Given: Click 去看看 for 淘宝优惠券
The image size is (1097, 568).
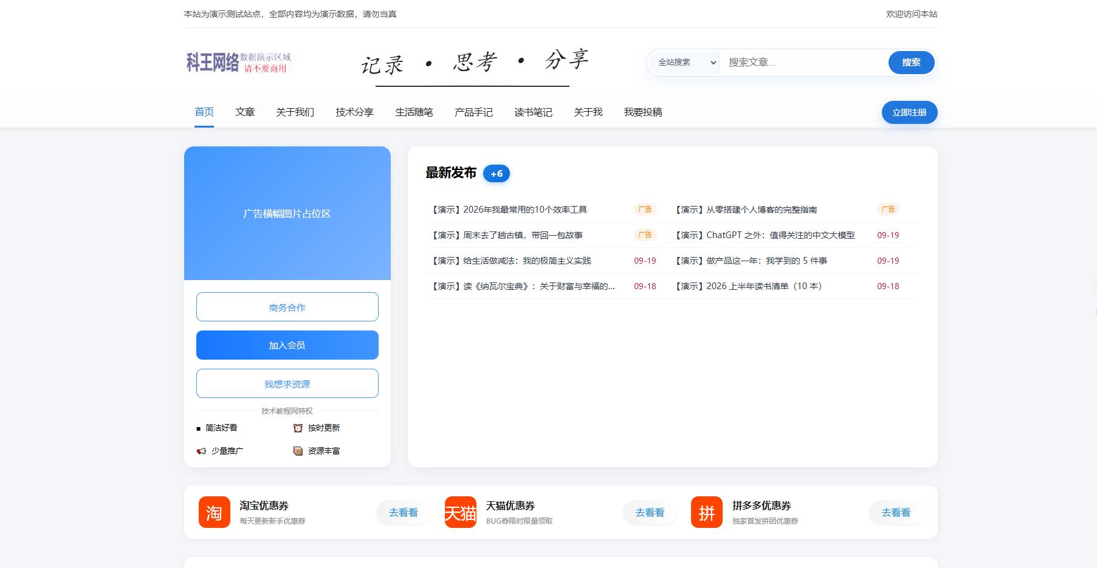Looking at the screenshot, I should pyautogui.click(x=404, y=512).
